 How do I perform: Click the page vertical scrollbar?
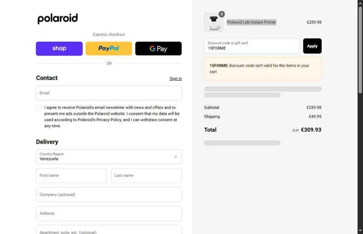point(360,45)
